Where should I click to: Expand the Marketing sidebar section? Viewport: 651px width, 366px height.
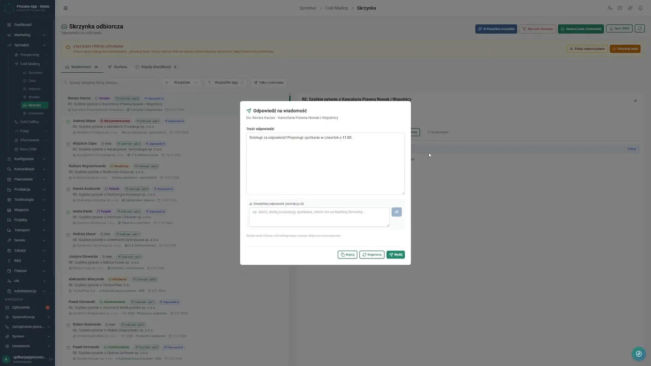pos(27,35)
